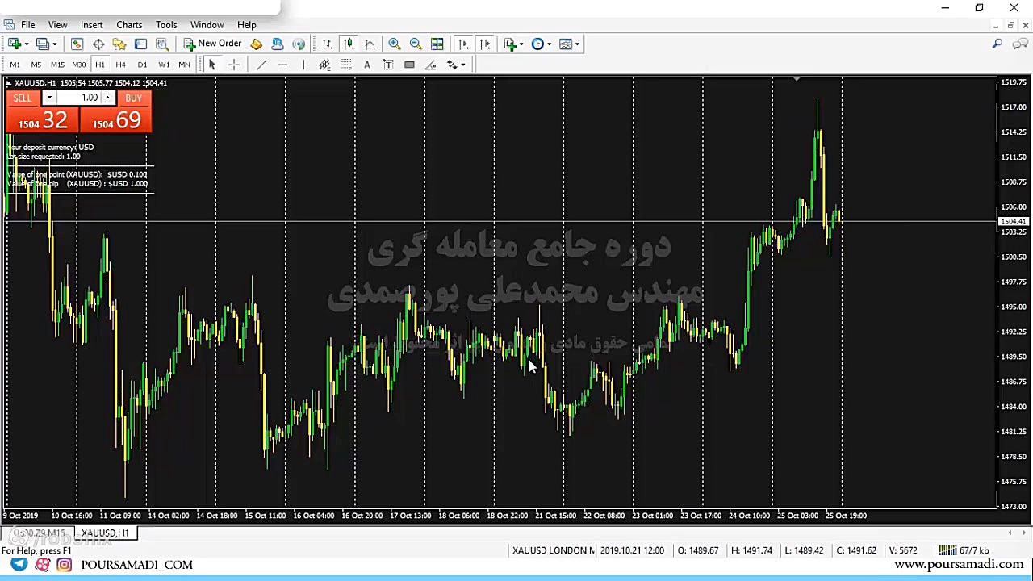This screenshot has width=1033, height=581.
Task: Select the M1 timeframe
Action: click(15, 65)
